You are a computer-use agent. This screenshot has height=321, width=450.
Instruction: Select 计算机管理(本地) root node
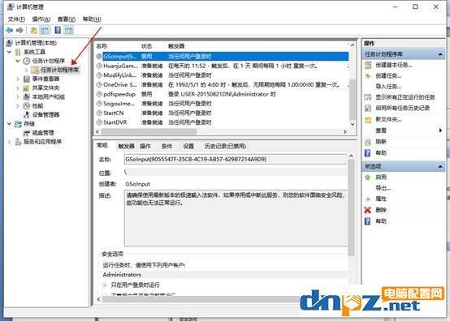pos(36,43)
